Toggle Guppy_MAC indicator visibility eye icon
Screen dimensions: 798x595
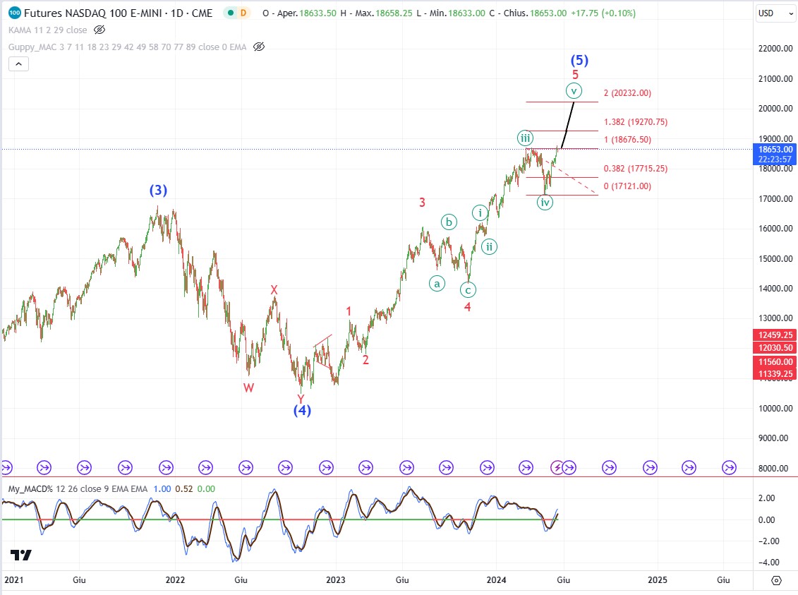coord(258,47)
